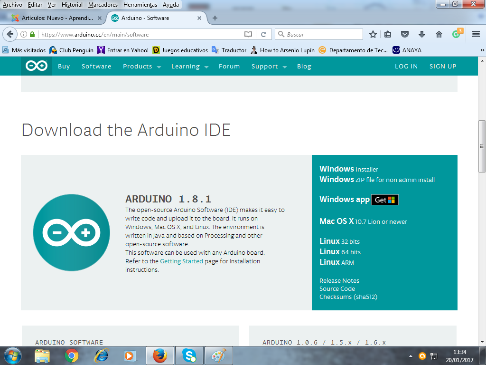This screenshot has height=365, width=486.
Task: Click the page vertical scrollbar thumb
Action: pos(482,146)
